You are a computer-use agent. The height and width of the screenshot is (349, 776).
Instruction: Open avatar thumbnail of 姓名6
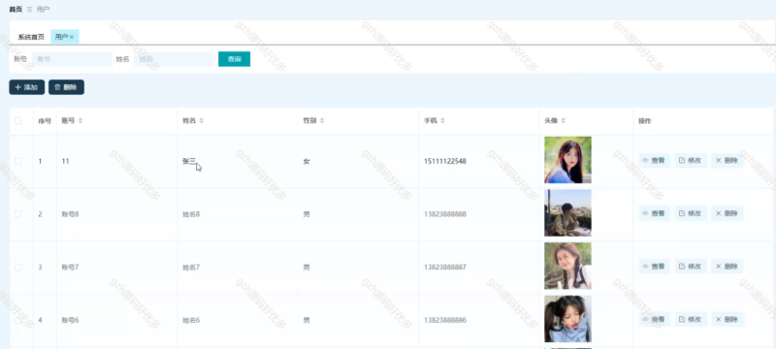[x=567, y=319]
